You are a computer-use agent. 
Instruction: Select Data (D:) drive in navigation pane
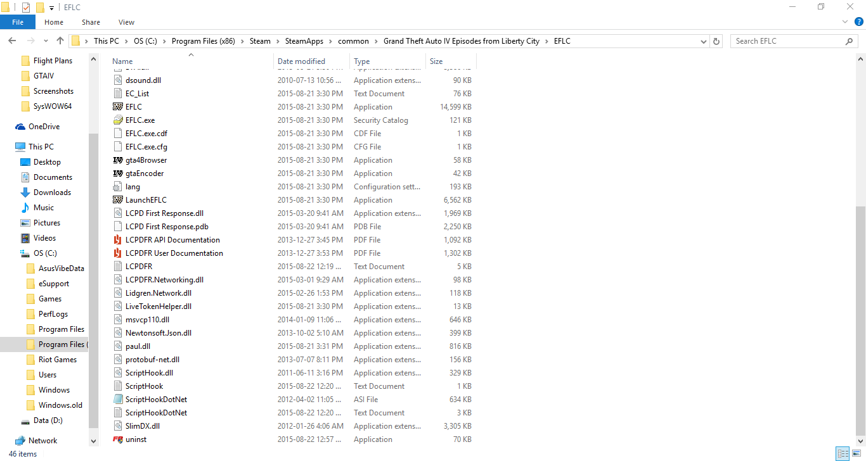48,420
